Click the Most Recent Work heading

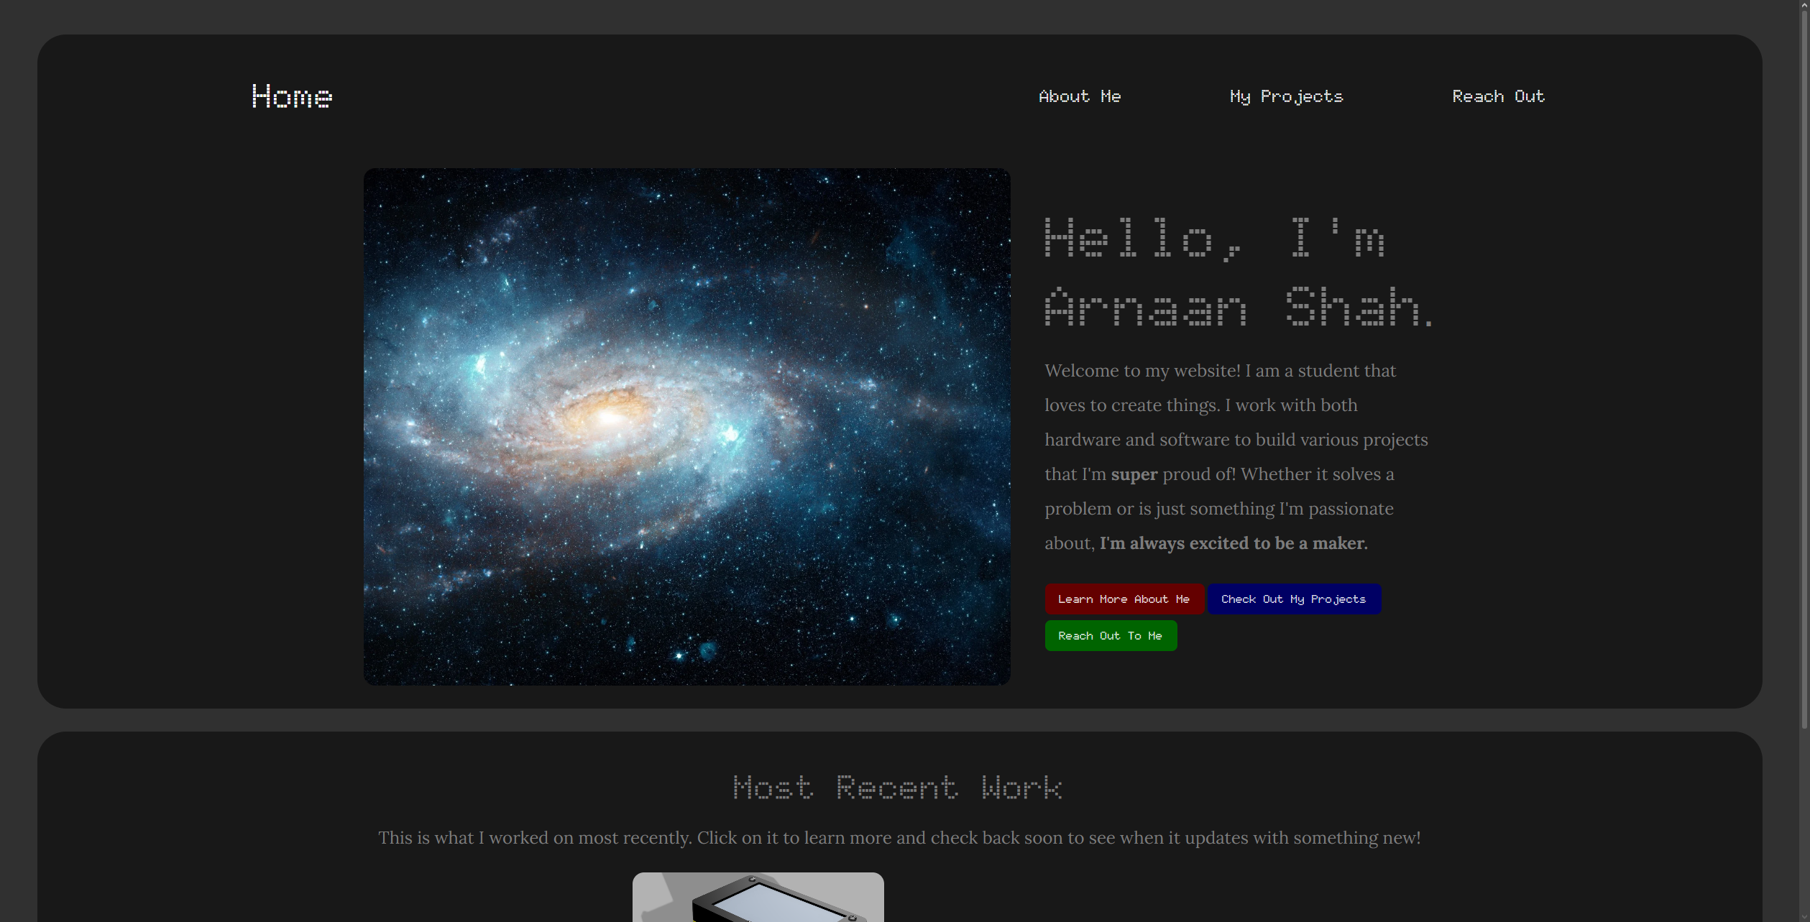(x=899, y=788)
